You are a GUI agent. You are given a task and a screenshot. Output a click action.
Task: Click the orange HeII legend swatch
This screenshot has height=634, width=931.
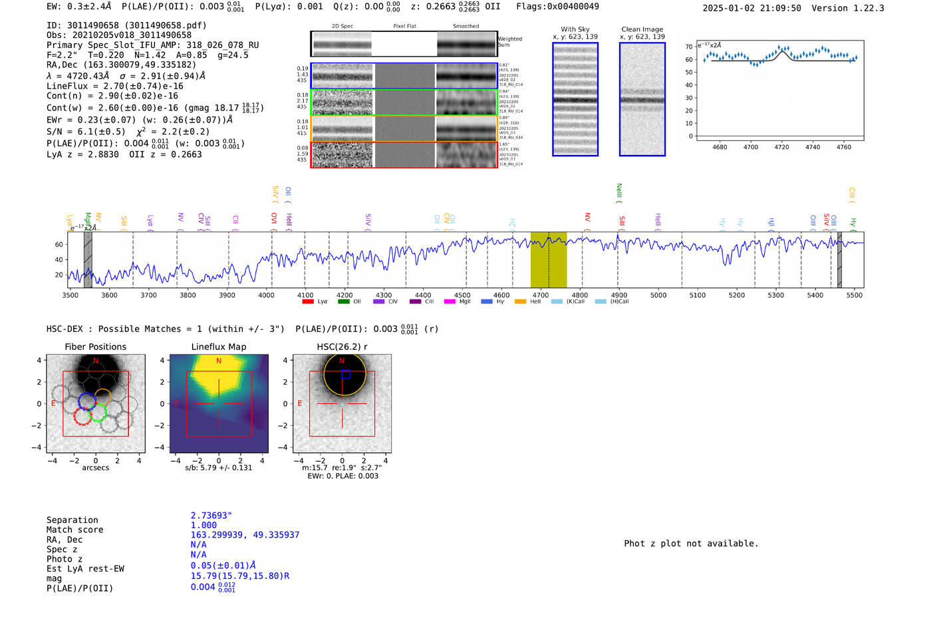[x=520, y=301]
